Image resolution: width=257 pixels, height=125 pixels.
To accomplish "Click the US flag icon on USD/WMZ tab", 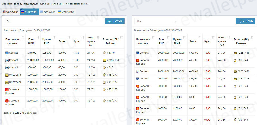I will pyautogui.click(x=4, y=12).
